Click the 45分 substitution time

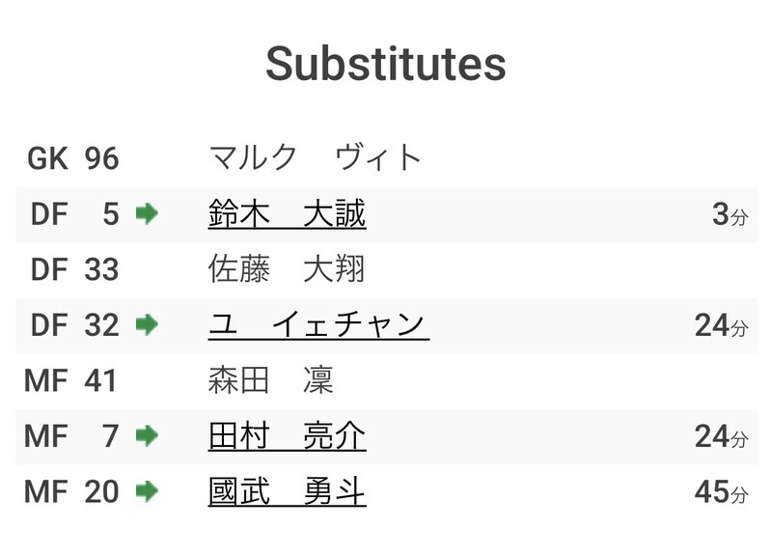click(721, 492)
